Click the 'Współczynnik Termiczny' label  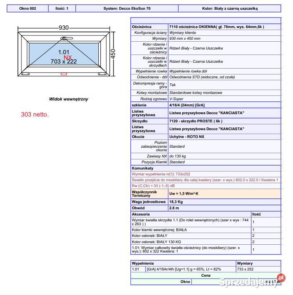click(x=144, y=194)
